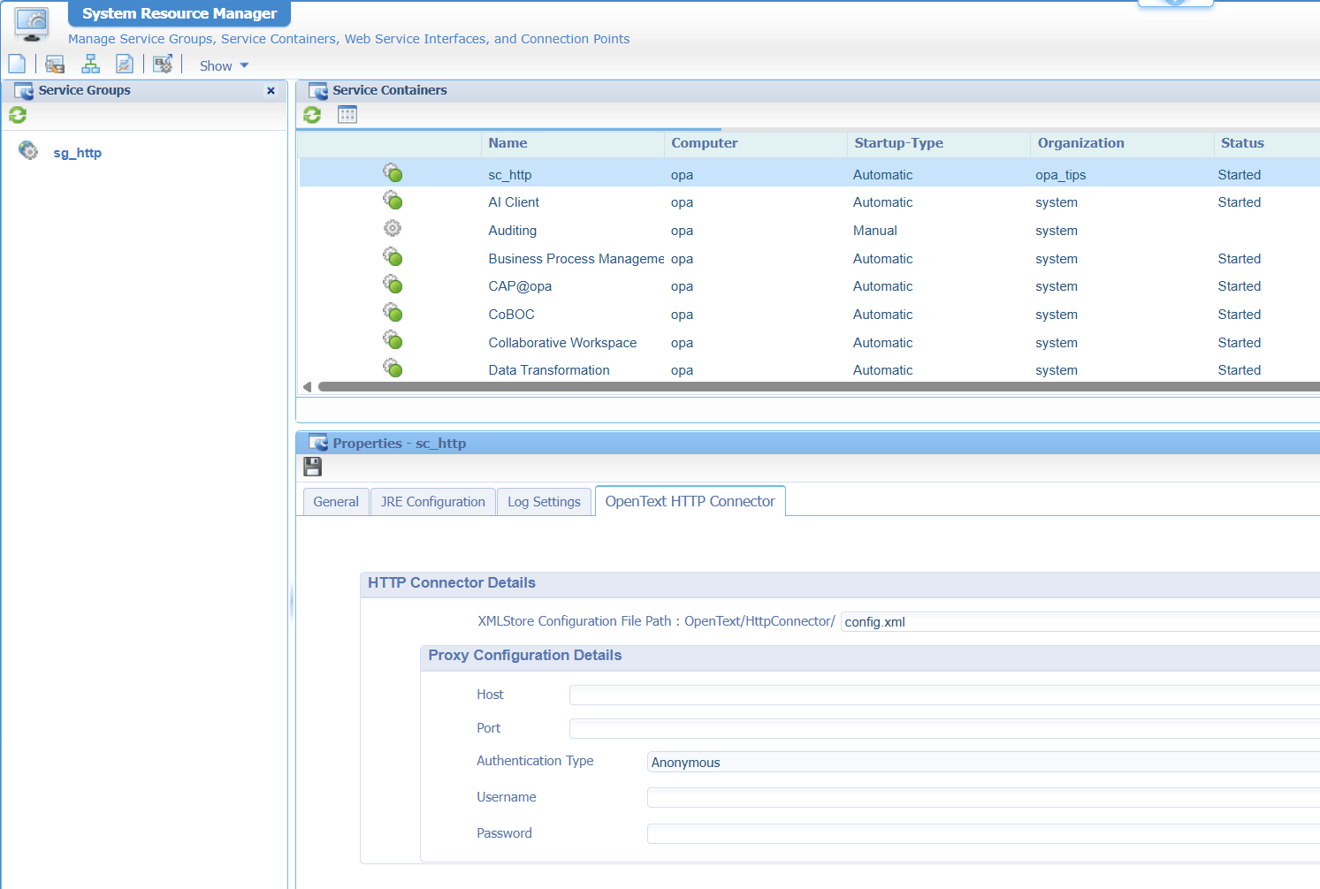Select the Auditing row name
1320x889 pixels.
513,231
